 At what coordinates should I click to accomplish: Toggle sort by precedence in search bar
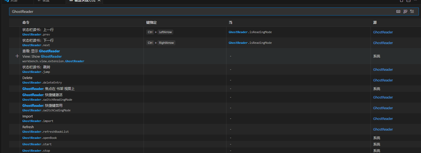point(405,11)
